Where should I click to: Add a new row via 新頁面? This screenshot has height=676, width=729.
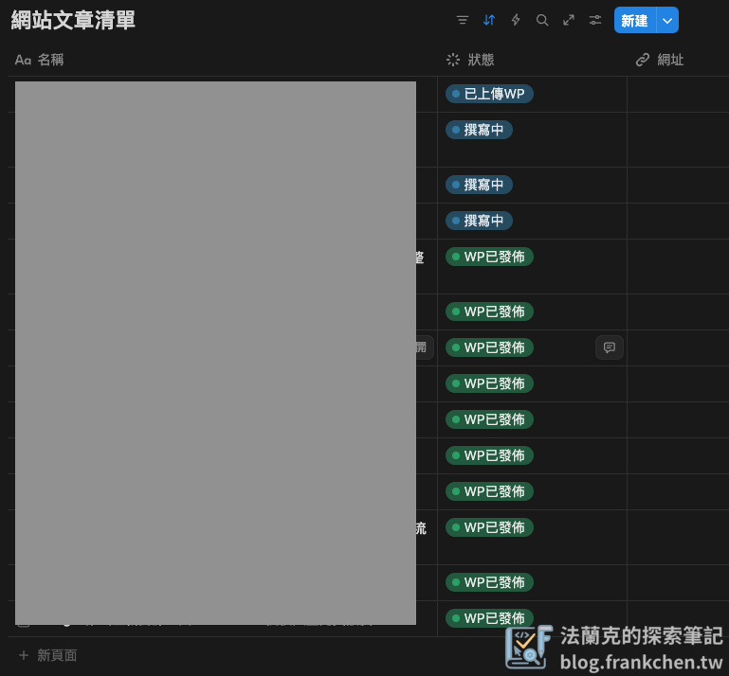48,655
